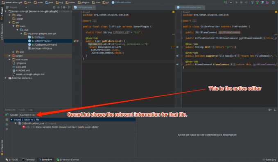Open the run configuration dropdown
Image resolution: width=278 pixels, height=162 pixels.
pos(231,2)
